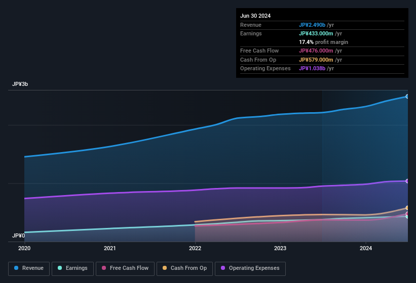416x283 pixels.
Task: Click the JP¥433.000m earnings value
Action: 316,33
